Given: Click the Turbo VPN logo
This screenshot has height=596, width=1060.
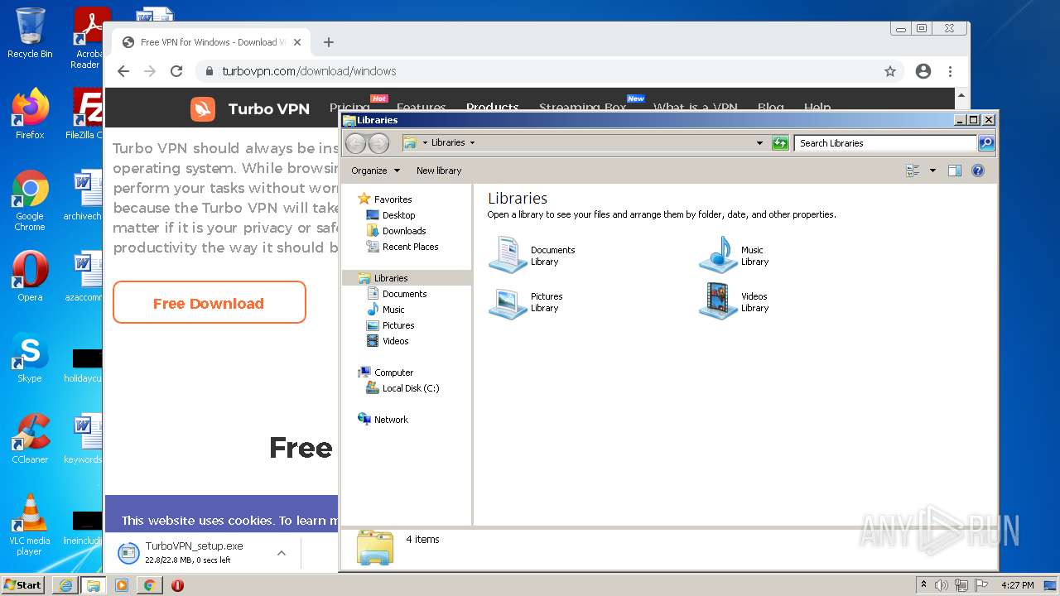Looking at the screenshot, I should pyautogui.click(x=250, y=108).
